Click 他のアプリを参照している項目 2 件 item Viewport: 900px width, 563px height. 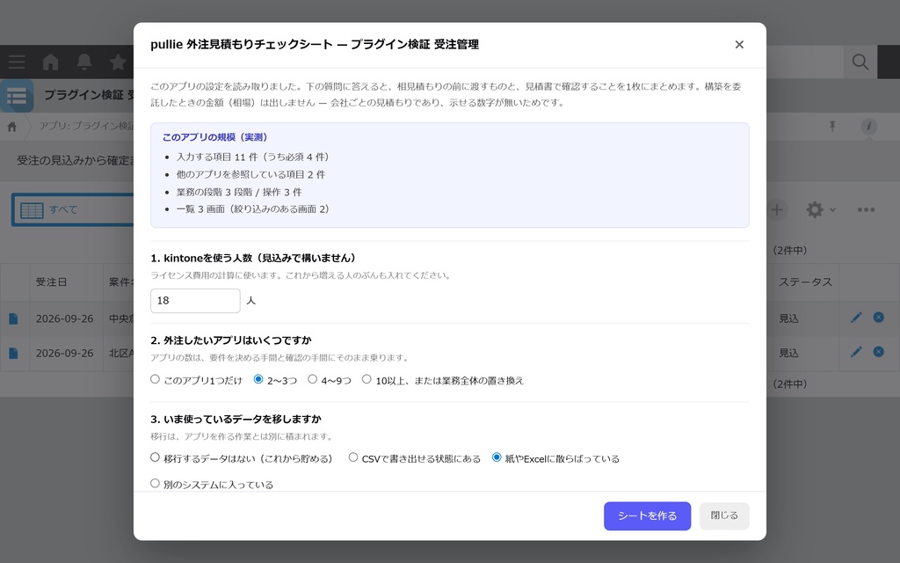point(250,175)
